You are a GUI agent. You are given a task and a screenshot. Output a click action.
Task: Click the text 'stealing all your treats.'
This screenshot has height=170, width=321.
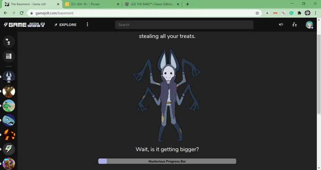coord(167,36)
